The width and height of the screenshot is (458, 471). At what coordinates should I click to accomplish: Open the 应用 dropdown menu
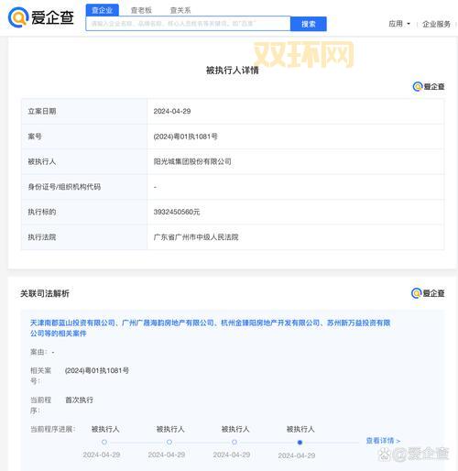point(399,24)
